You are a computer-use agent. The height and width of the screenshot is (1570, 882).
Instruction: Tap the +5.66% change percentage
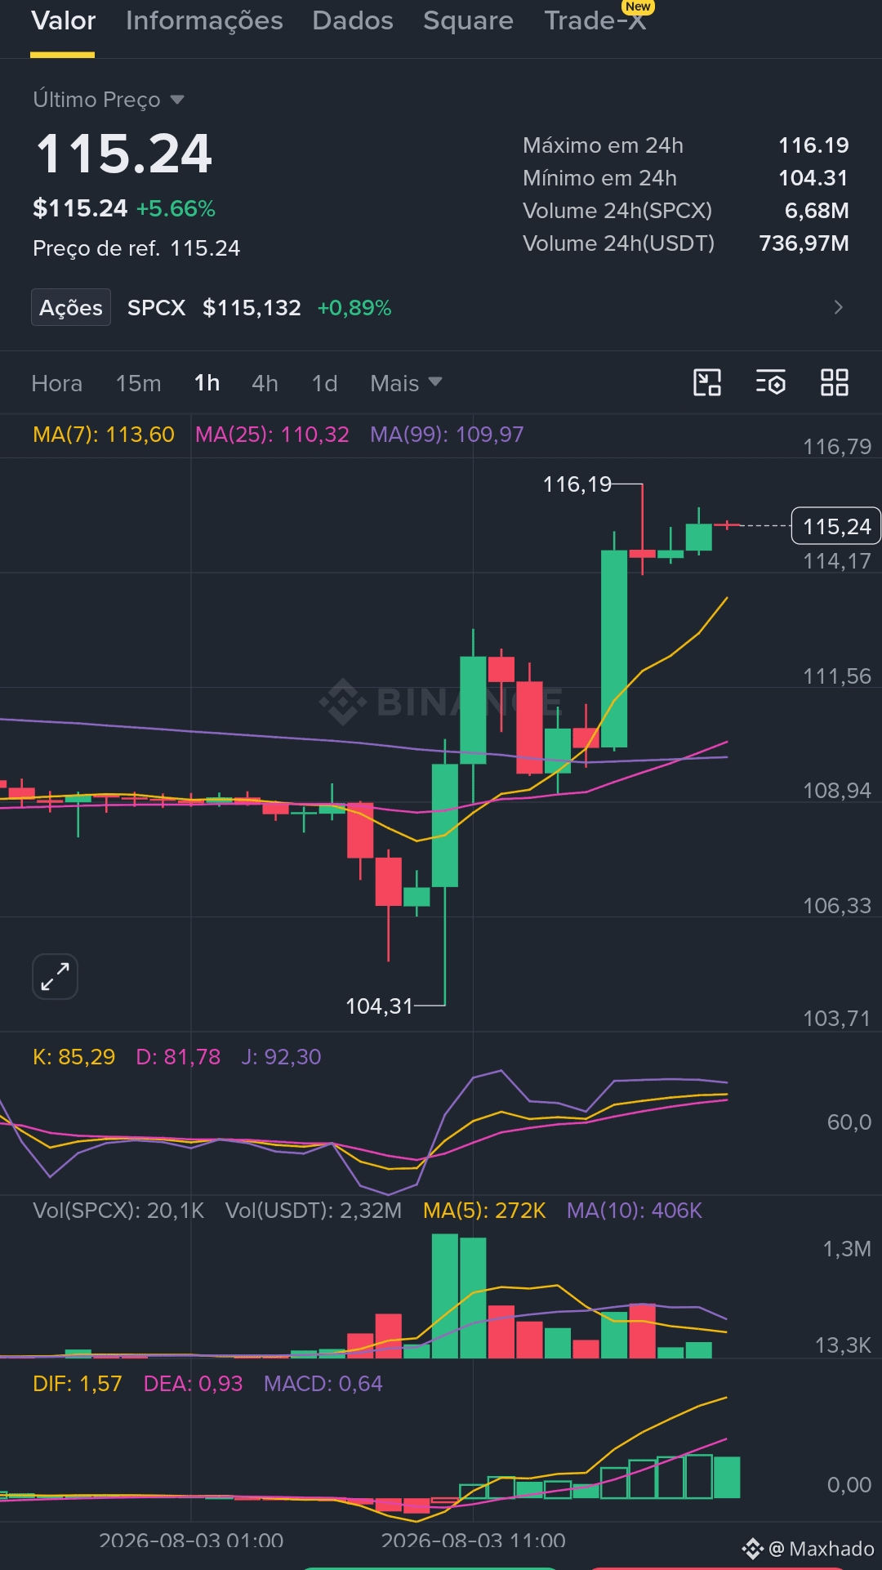point(176,208)
